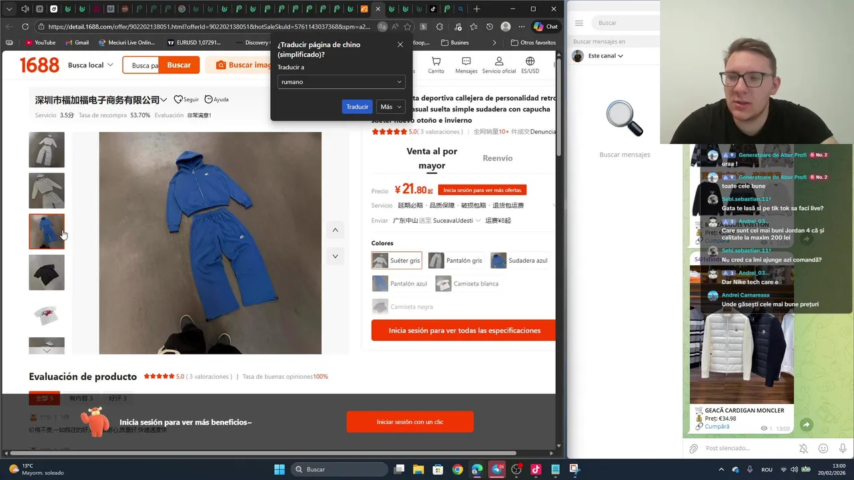Click the 1688 search input field
The height and width of the screenshot is (480, 854).
tap(141, 65)
